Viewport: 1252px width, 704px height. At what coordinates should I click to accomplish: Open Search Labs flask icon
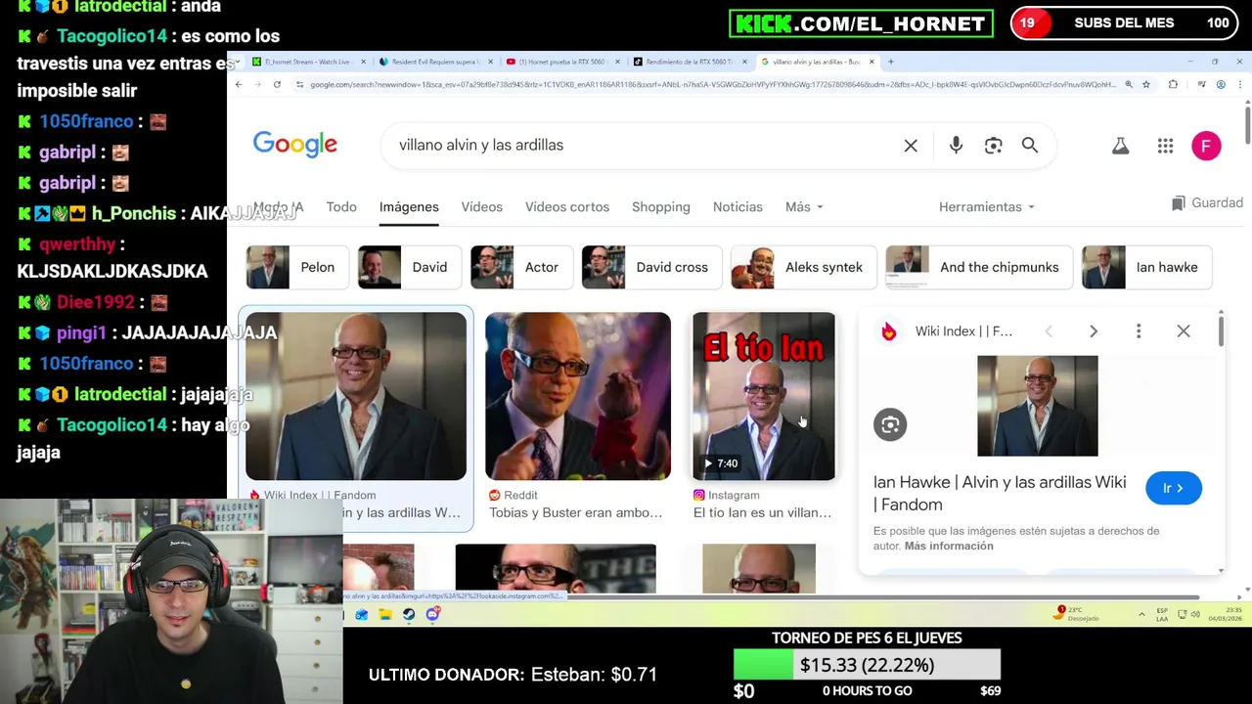(x=1121, y=146)
